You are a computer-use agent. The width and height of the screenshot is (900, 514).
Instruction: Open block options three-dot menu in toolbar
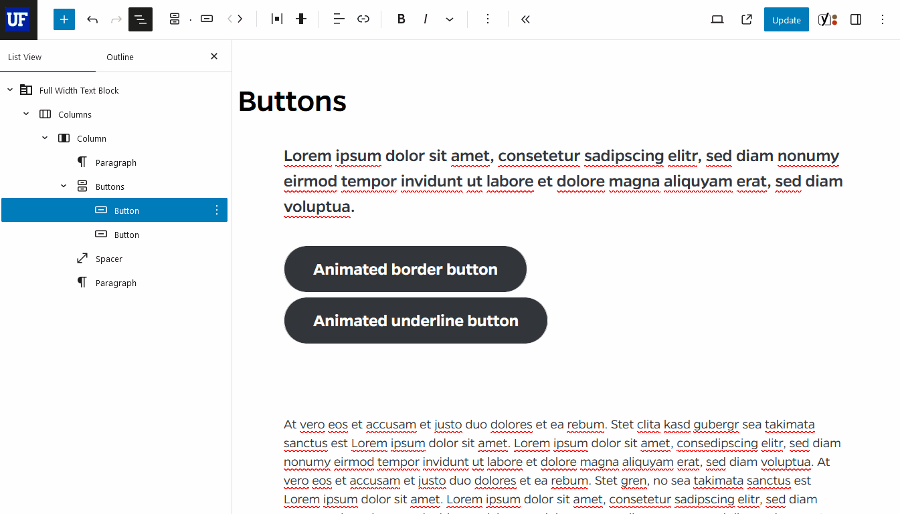click(x=488, y=19)
